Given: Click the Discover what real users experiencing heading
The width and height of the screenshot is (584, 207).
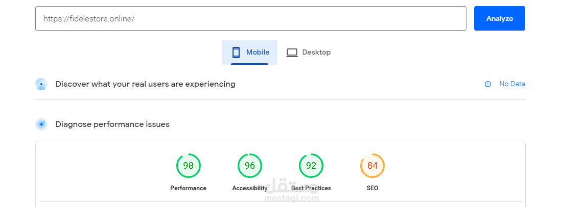Looking at the screenshot, I should pos(145,84).
